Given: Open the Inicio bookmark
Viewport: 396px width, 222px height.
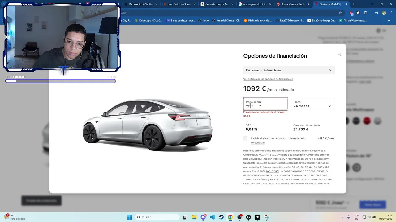Looking at the screenshot, I should point(203,21).
